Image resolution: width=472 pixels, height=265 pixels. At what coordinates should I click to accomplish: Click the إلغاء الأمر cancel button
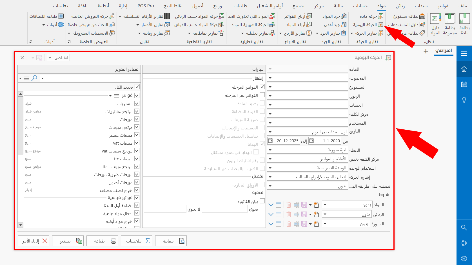pos(33,241)
